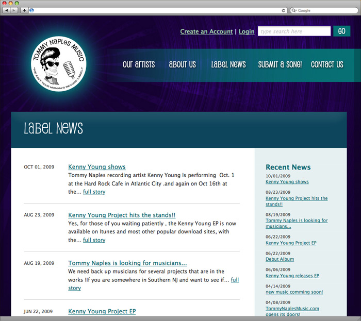Click the 'JUN 22, 2009' date label
The height and width of the screenshot is (321, 361).
pos(38,311)
